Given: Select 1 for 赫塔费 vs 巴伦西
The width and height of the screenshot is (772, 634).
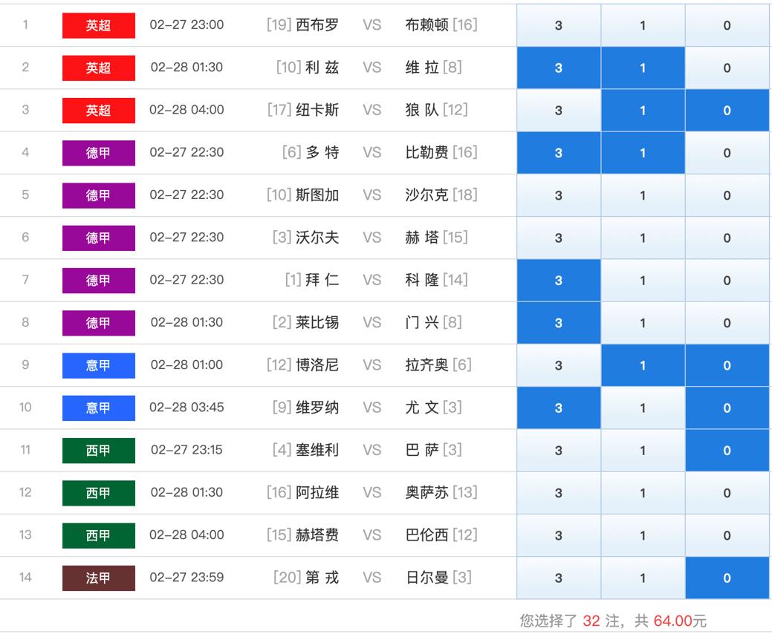Looking at the screenshot, I should tap(643, 535).
